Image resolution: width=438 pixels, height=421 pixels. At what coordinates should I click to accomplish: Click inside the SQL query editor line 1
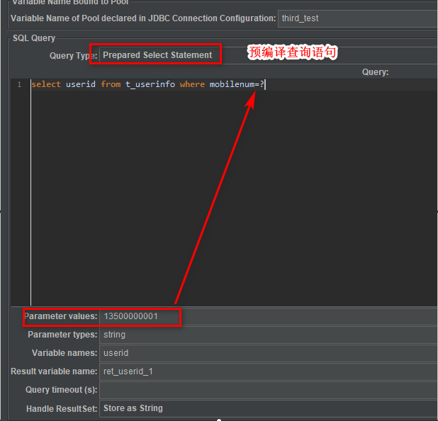coord(234,84)
